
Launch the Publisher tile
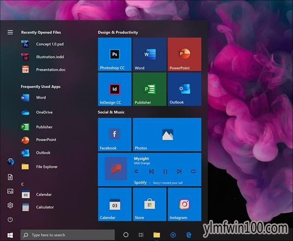click(x=149, y=89)
